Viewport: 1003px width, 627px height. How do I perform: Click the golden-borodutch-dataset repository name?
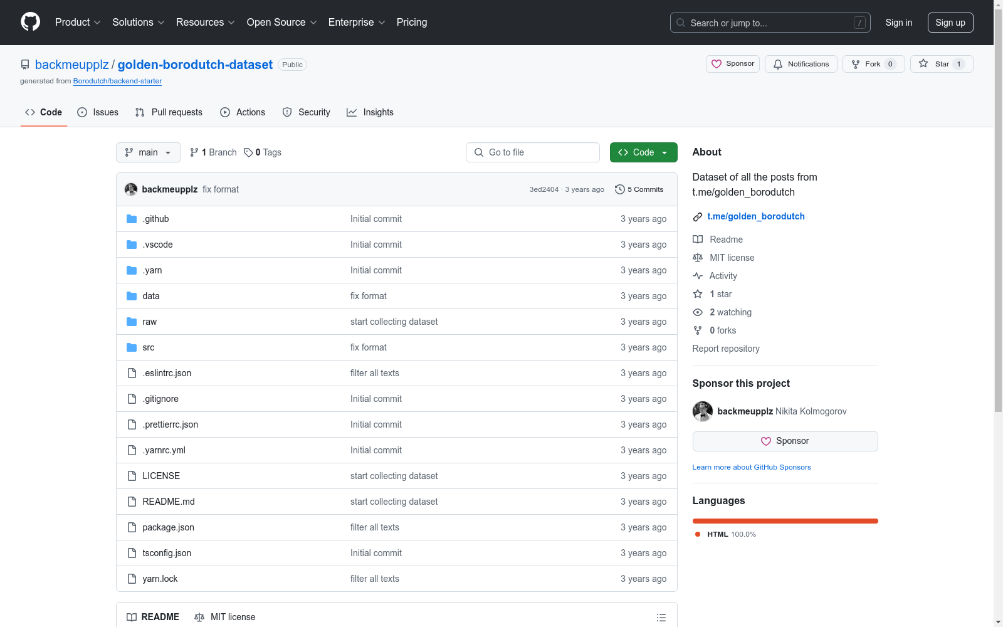pyautogui.click(x=195, y=65)
